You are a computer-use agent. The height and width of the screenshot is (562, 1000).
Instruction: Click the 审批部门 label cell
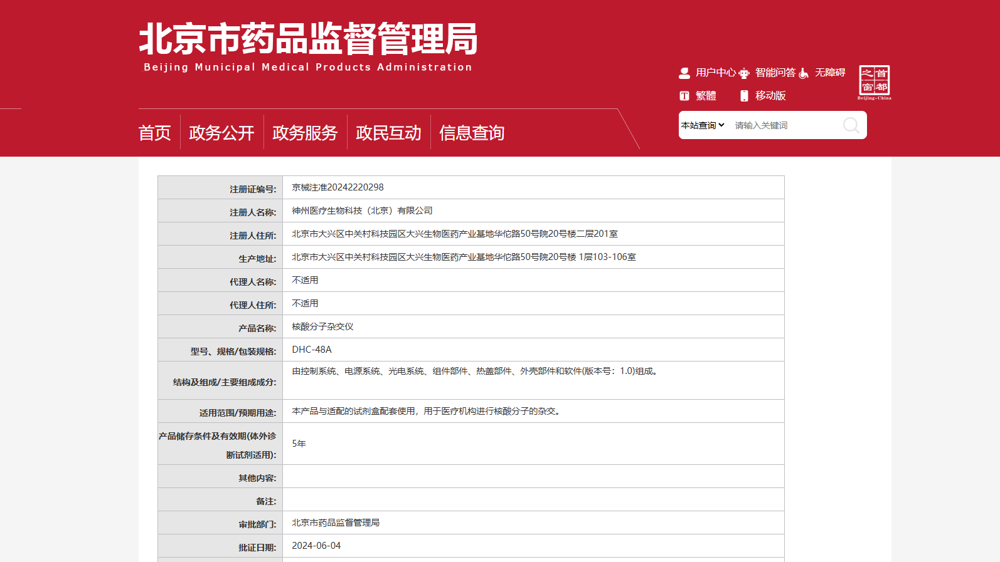(220, 523)
